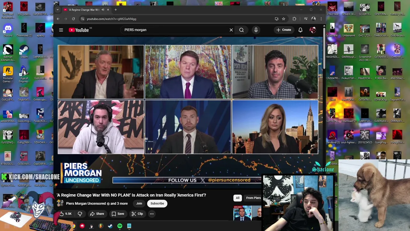This screenshot has height=231, width=410.
Task: Open the Create video button
Action: 284,30
